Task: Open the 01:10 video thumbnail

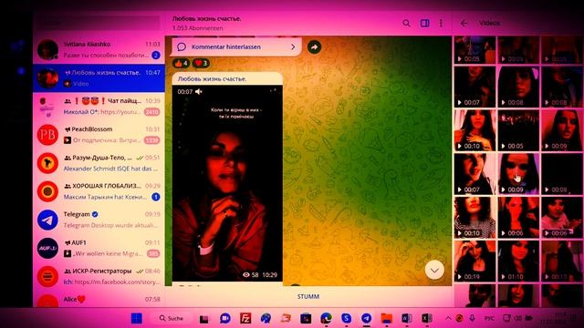Action: click(x=518, y=261)
